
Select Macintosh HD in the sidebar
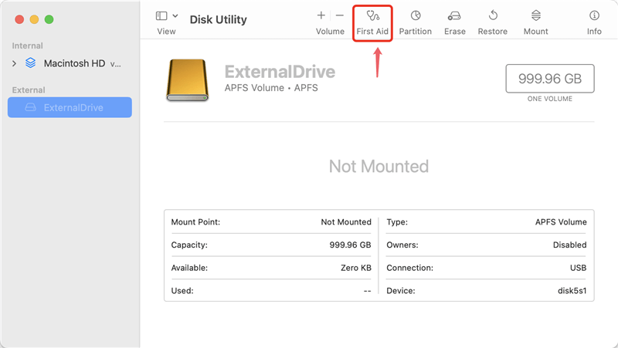pos(74,63)
